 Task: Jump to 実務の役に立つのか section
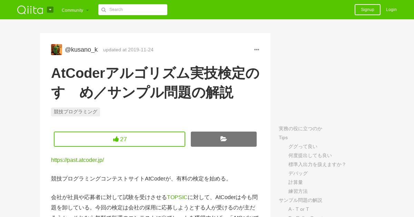300,128
